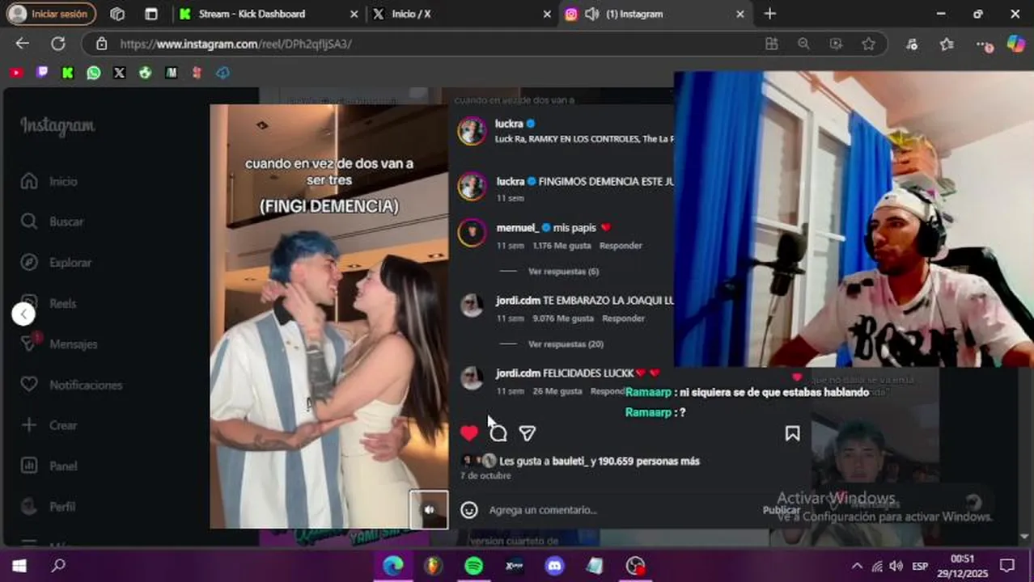Save the reel with the bookmark icon
The image size is (1034, 582).
792,433
